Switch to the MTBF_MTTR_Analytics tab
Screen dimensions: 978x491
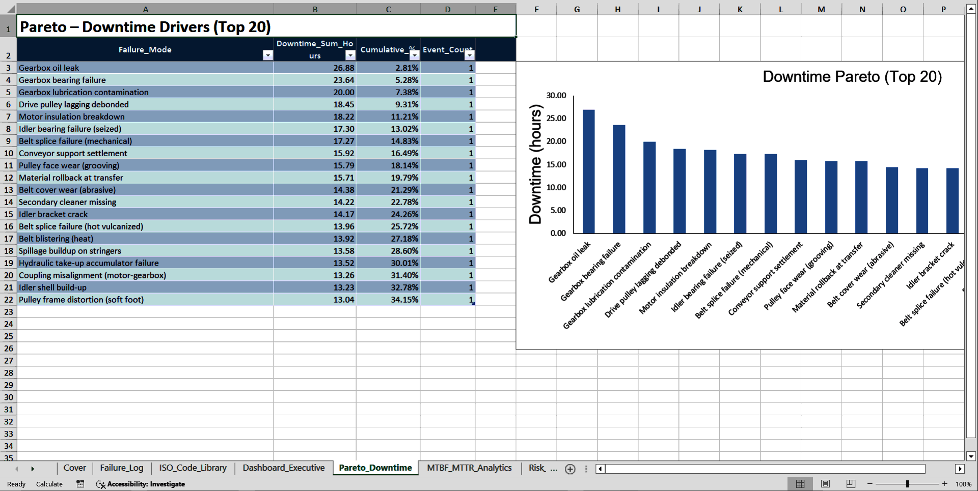click(469, 468)
